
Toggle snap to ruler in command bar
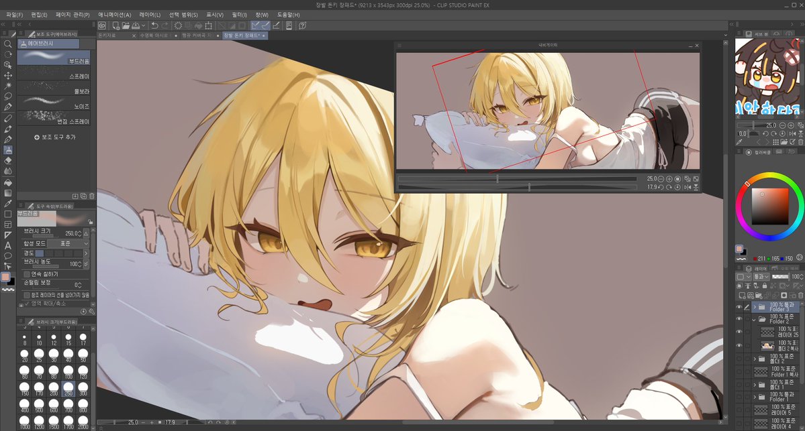click(x=255, y=25)
